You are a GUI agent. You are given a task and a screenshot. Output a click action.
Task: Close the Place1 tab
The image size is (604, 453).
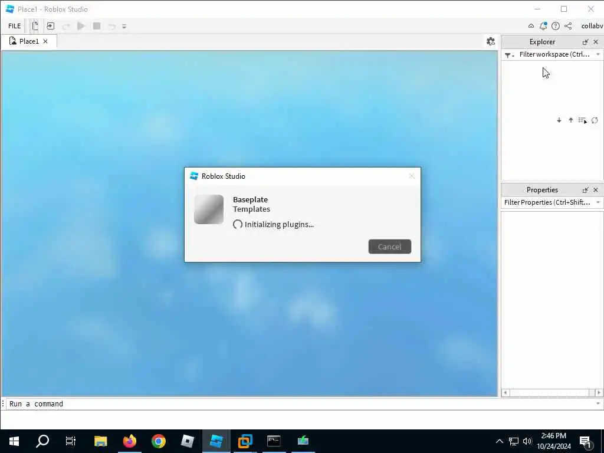pos(45,41)
